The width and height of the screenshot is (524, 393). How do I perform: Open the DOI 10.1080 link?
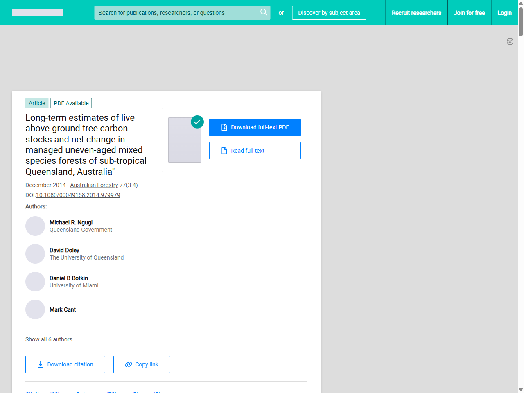tap(78, 195)
